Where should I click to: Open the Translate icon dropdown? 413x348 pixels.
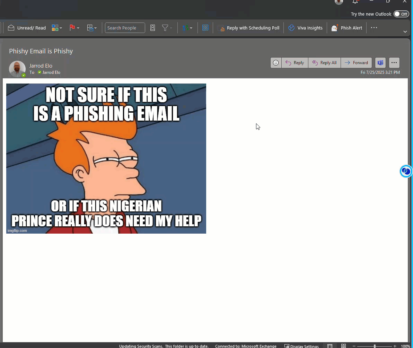(x=187, y=28)
